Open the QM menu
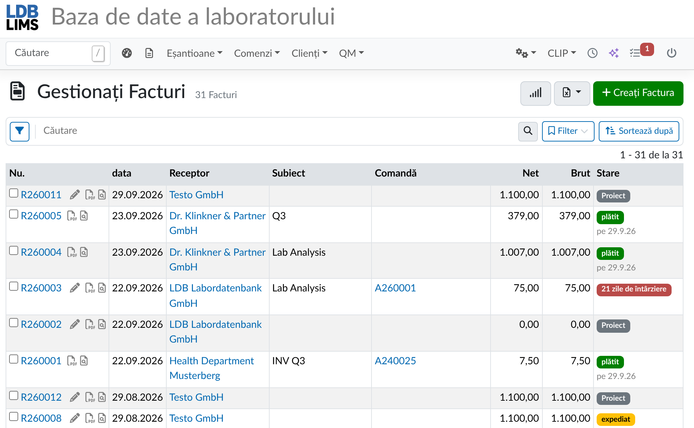 tap(352, 53)
